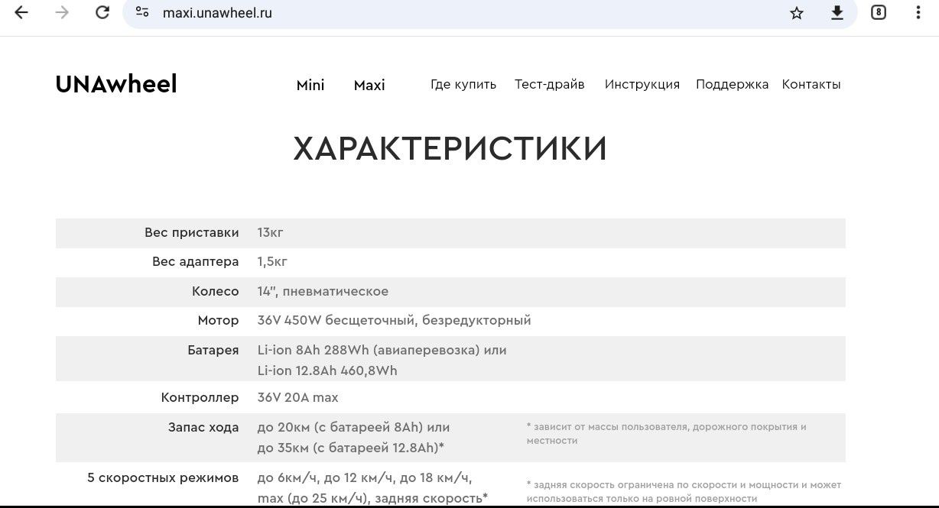Select the до 35км (с батареей 12.8Ah) line
Screen dimensions: 939x508
point(351,448)
